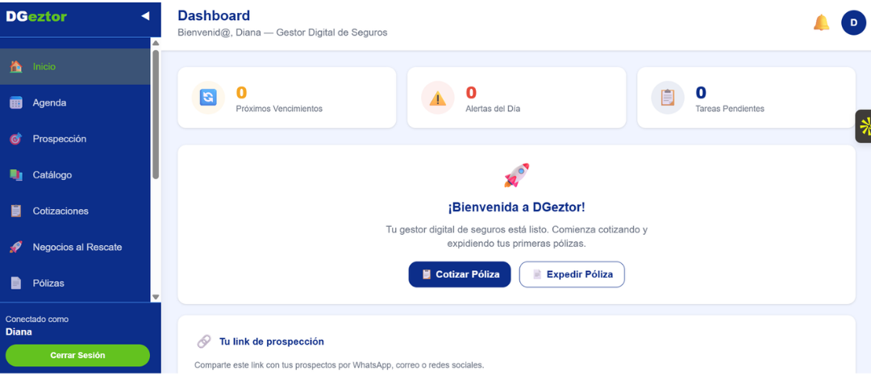
Task: Click the Alertas del Día warning icon
Action: point(438,98)
